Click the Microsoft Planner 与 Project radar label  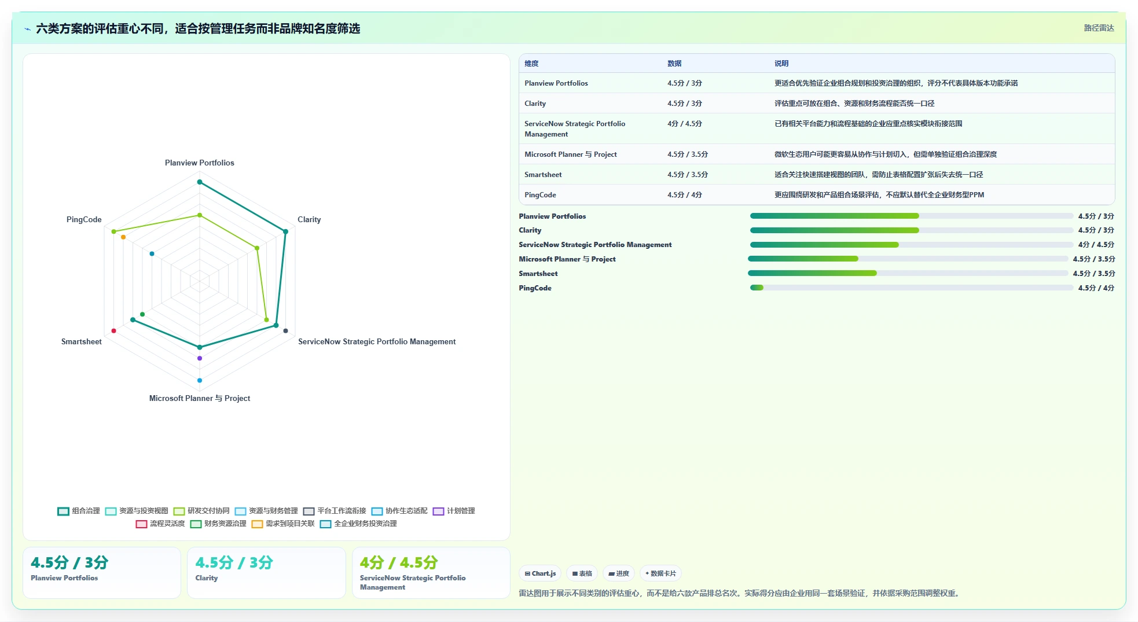click(x=200, y=399)
